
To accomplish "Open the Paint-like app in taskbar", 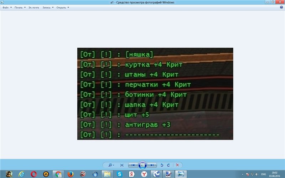I will (x=169, y=174).
